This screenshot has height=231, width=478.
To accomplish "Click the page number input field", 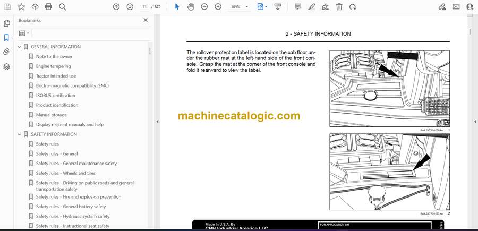I will tap(144, 7).
